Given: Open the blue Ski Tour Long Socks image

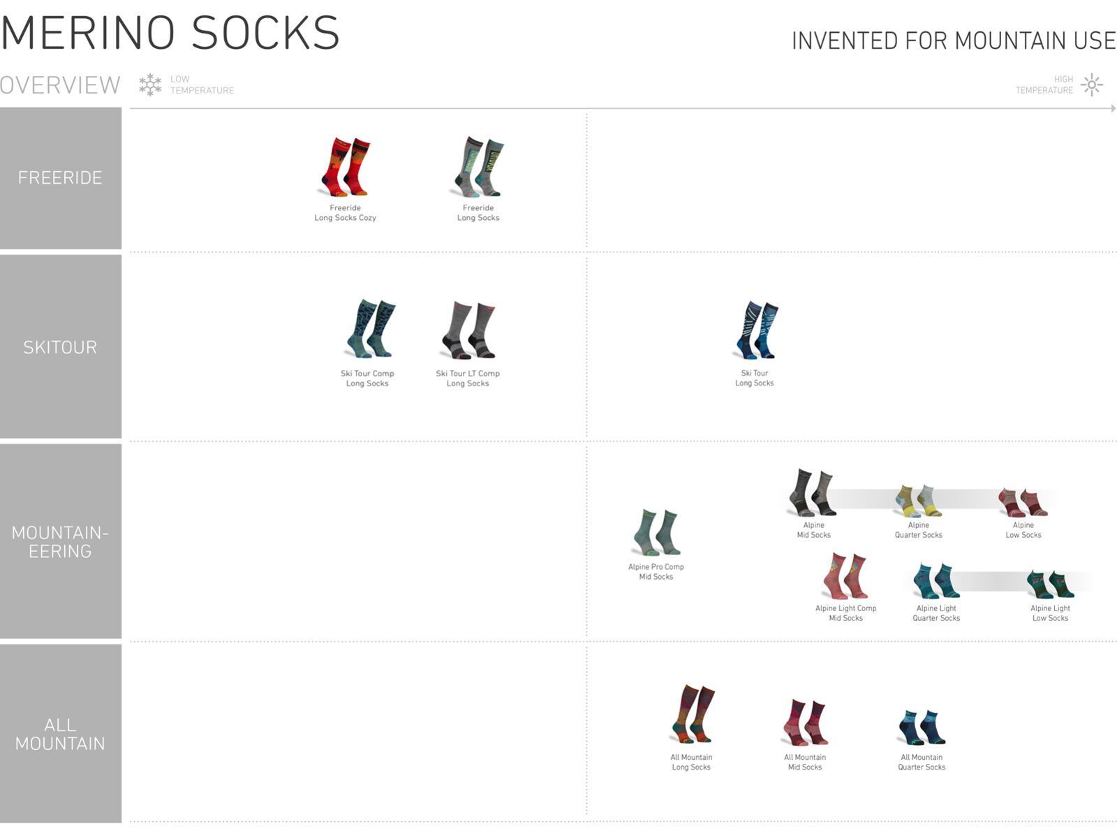Looking at the screenshot, I should (x=757, y=330).
